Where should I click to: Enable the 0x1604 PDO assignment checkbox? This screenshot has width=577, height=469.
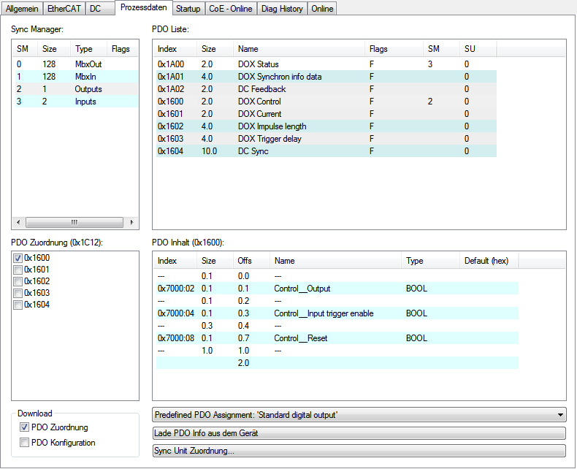[18, 305]
